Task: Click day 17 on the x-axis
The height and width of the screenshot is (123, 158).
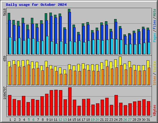Action: tap(83, 120)
